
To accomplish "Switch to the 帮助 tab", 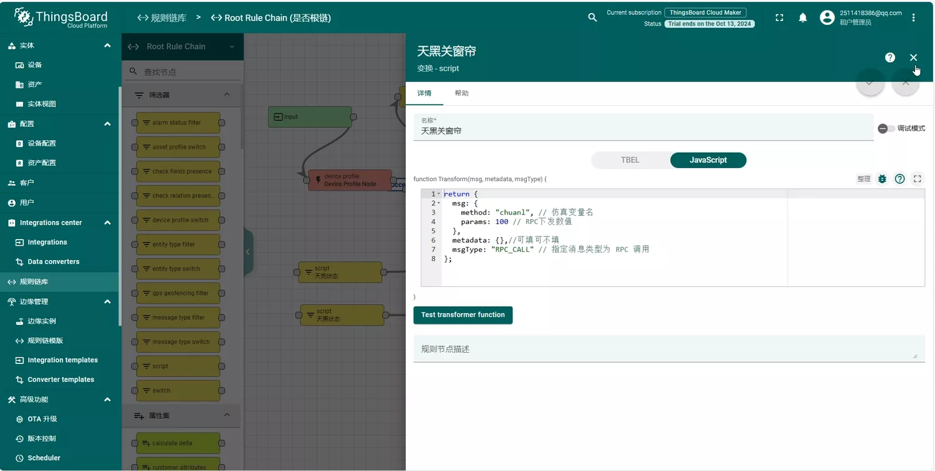I will 461,93.
